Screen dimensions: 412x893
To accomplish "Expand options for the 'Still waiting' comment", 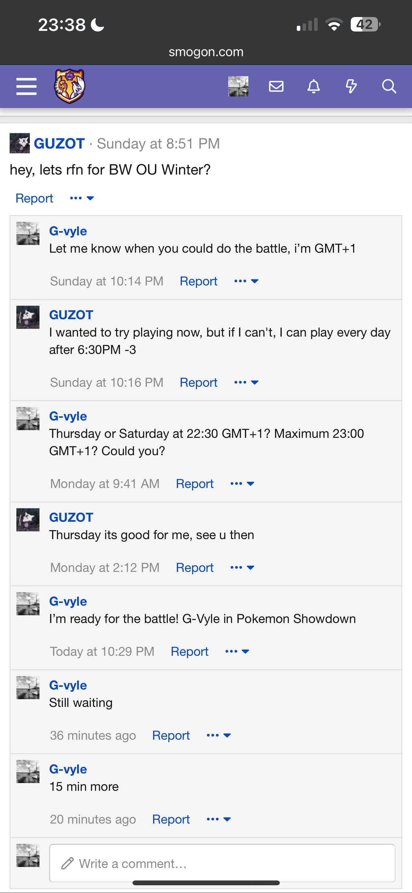I will coord(219,735).
